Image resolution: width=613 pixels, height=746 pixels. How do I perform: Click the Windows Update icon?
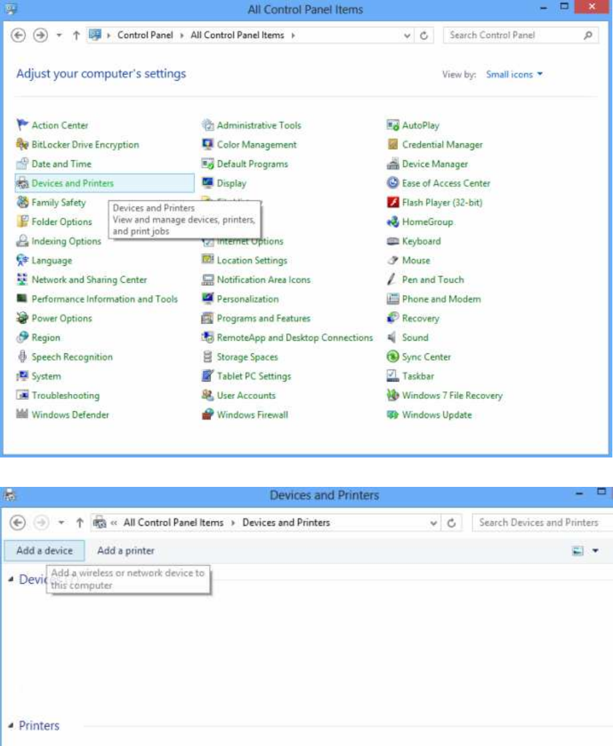(393, 414)
